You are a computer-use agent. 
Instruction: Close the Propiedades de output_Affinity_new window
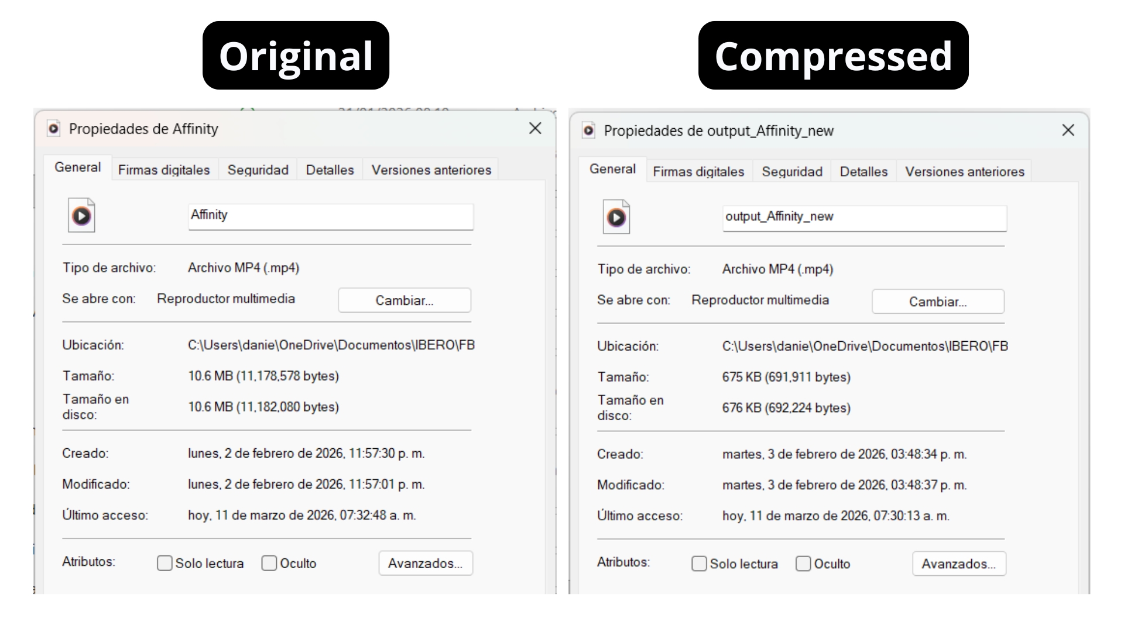1068,130
